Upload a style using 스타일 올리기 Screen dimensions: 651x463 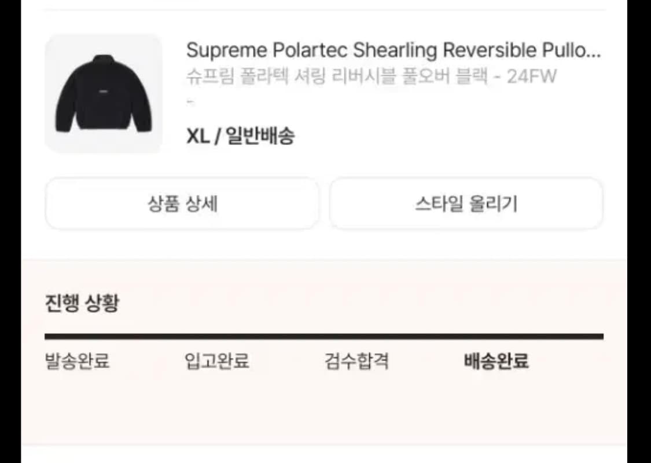pos(466,203)
